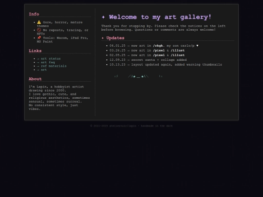Click the 'Links' sidebar heading

click(x=35, y=51)
